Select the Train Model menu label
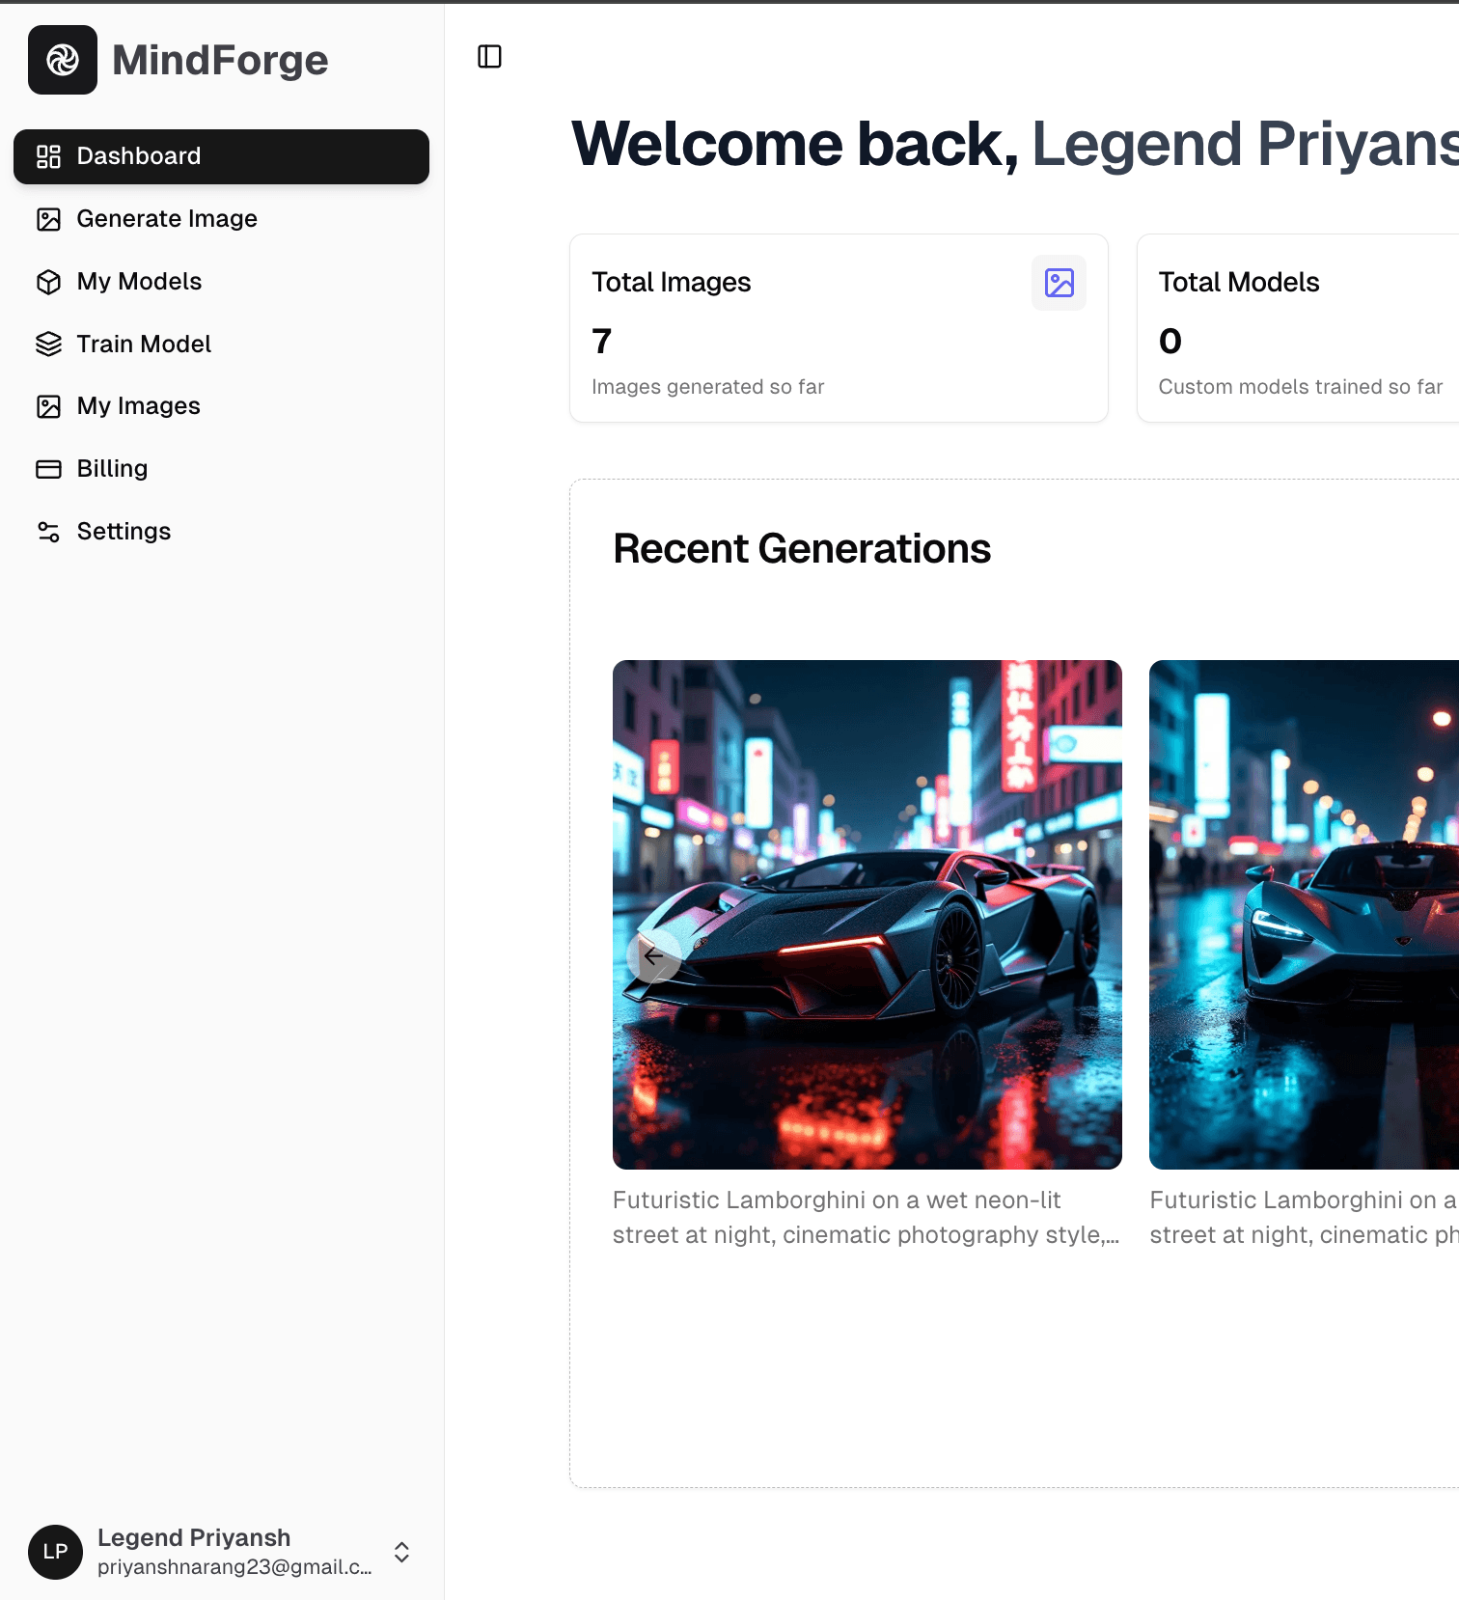The height and width of the screenshot is (1600, 1459). [x=144, y=345]
